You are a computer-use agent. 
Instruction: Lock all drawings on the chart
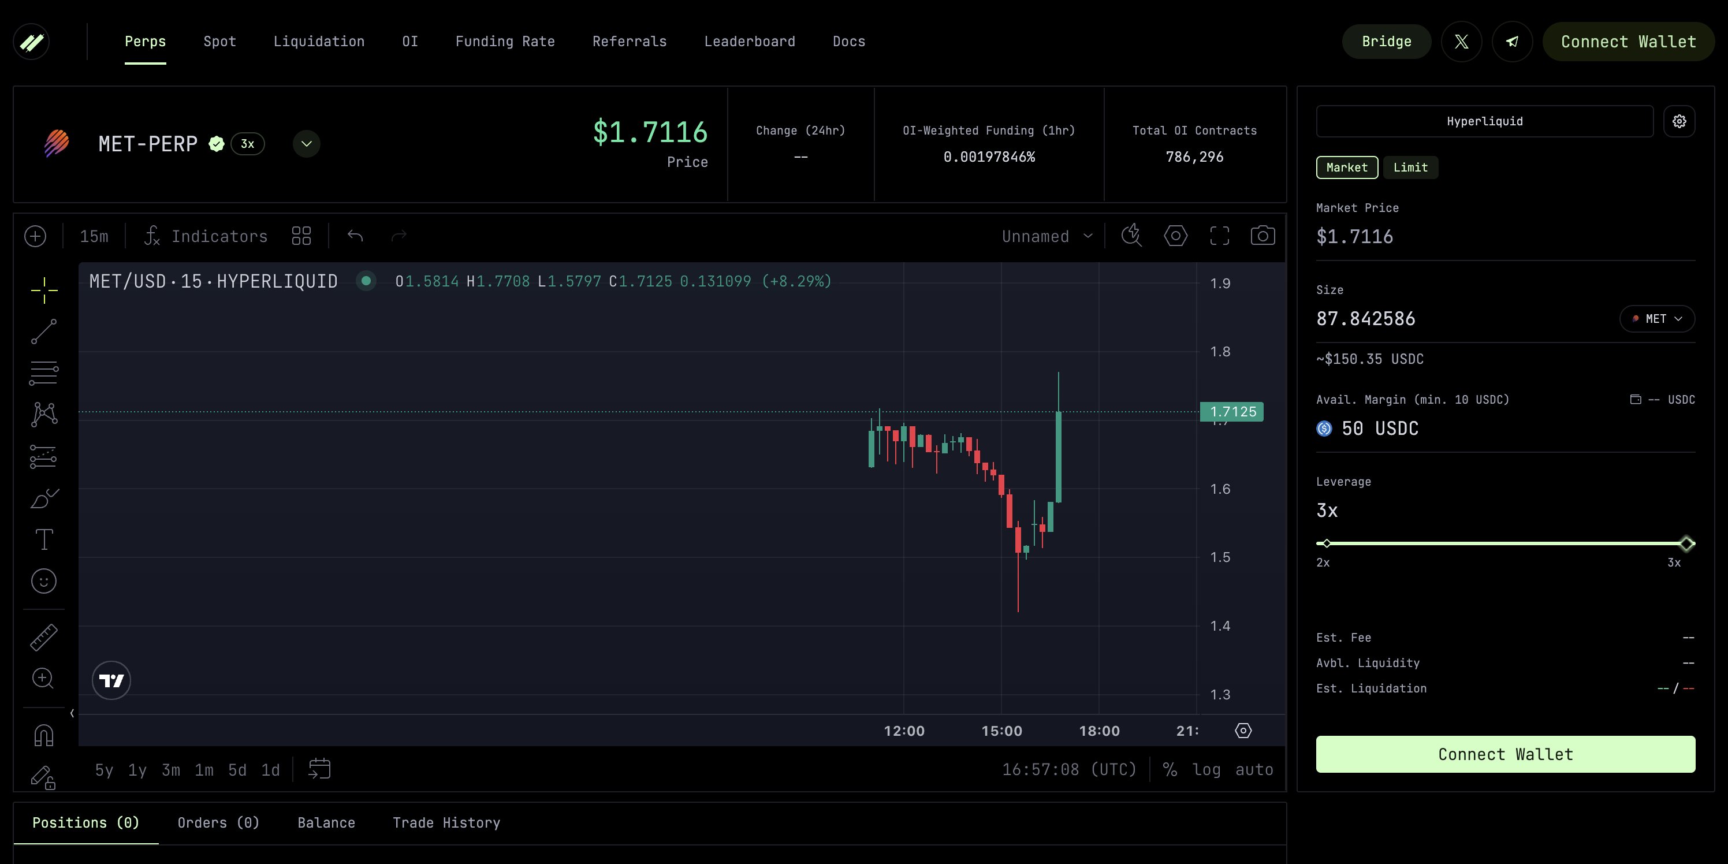click(x=43, y=777)
